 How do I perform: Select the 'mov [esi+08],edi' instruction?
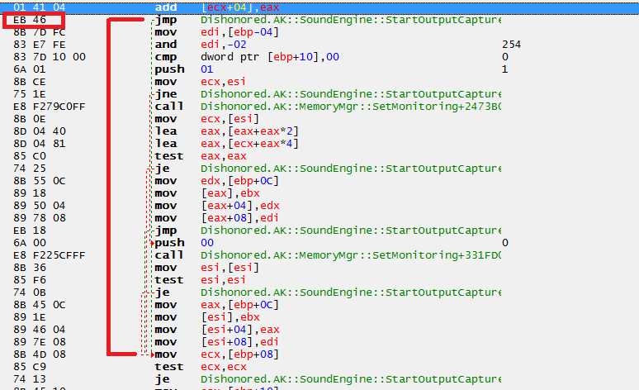pyautogui.click(x=217, y=342)
